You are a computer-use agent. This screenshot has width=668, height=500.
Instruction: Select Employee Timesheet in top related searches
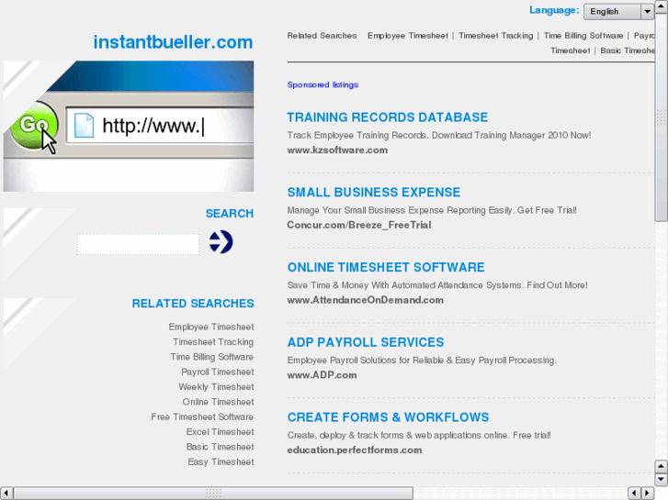(x=408, y=36)
